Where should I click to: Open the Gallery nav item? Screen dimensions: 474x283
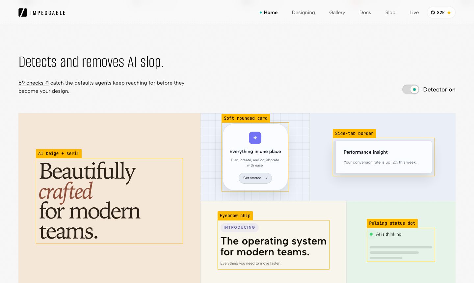[337, 13]
